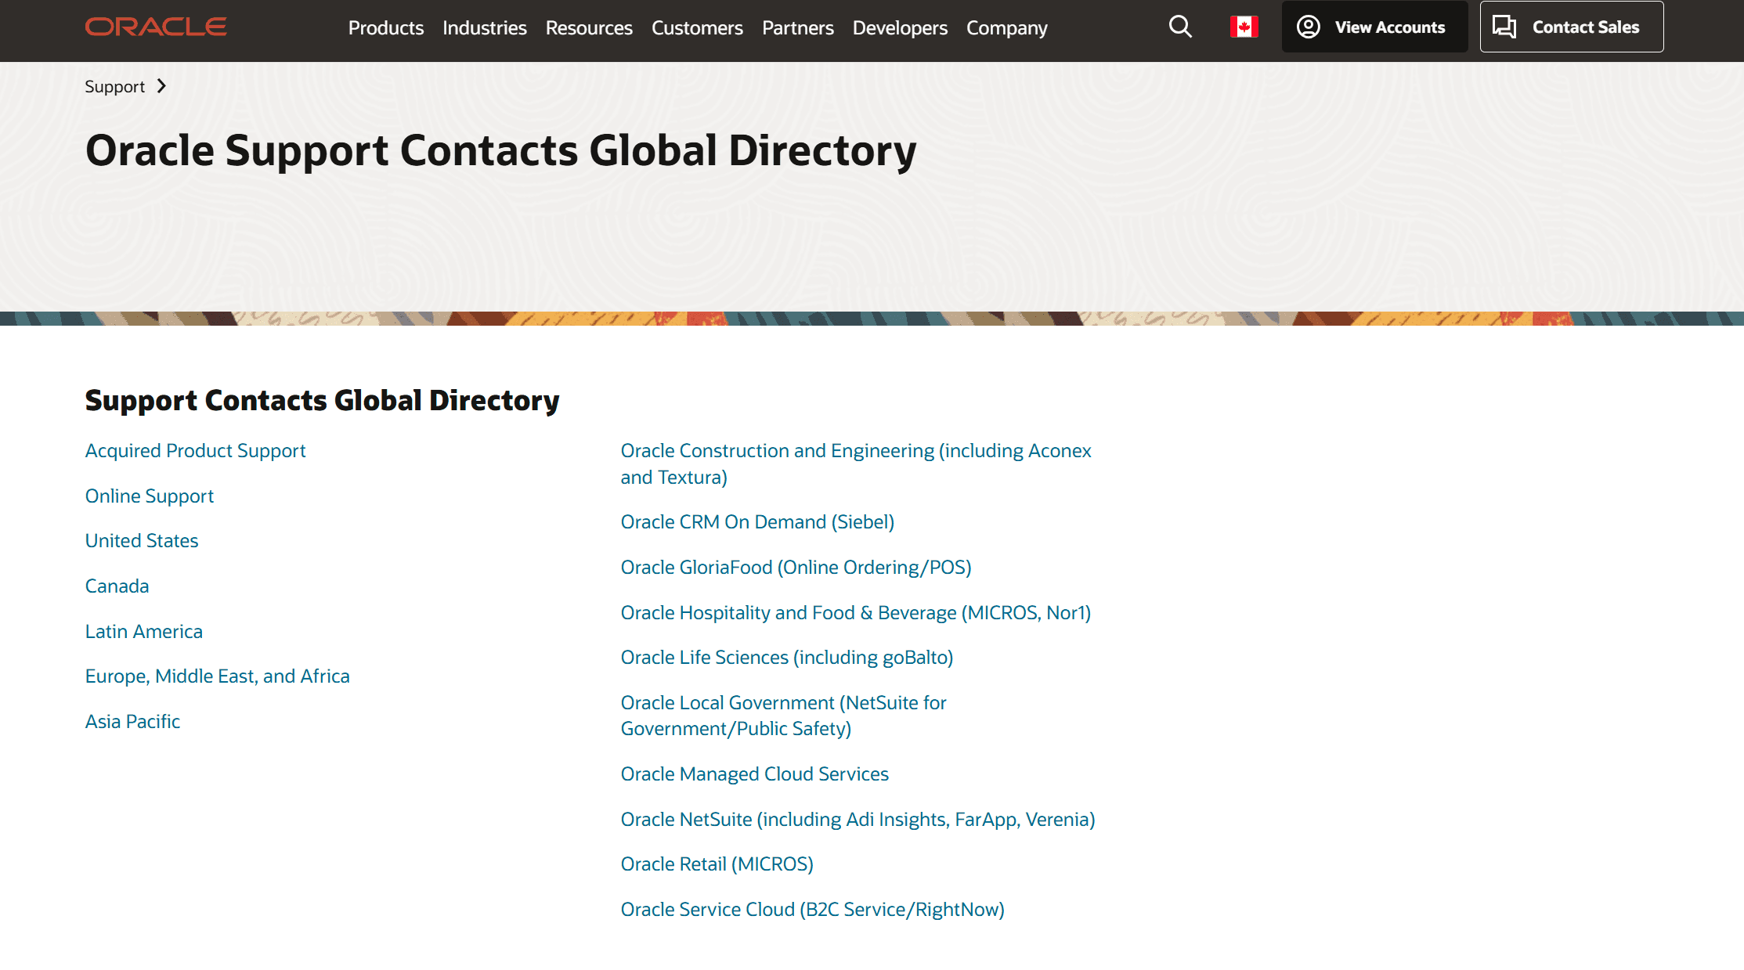Select the Canada flag country icon
Image resolution: width=1744 pixels, height=970 pixels.
[x=1244, y=27]
